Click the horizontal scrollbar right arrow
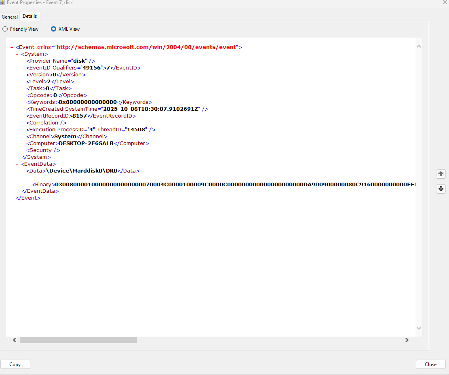449x375 pixels. 407,340
